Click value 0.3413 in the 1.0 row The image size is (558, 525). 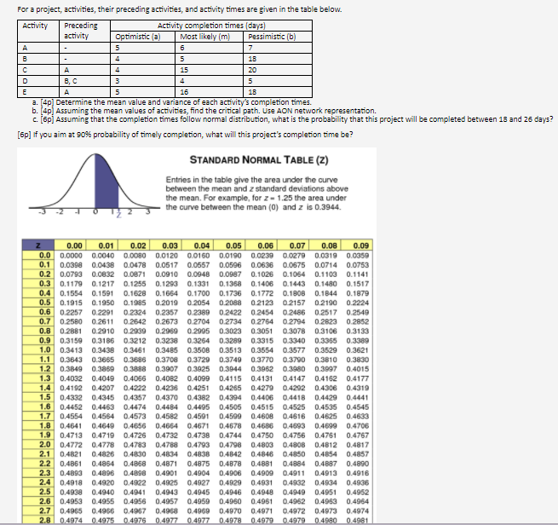coord(71,350)
